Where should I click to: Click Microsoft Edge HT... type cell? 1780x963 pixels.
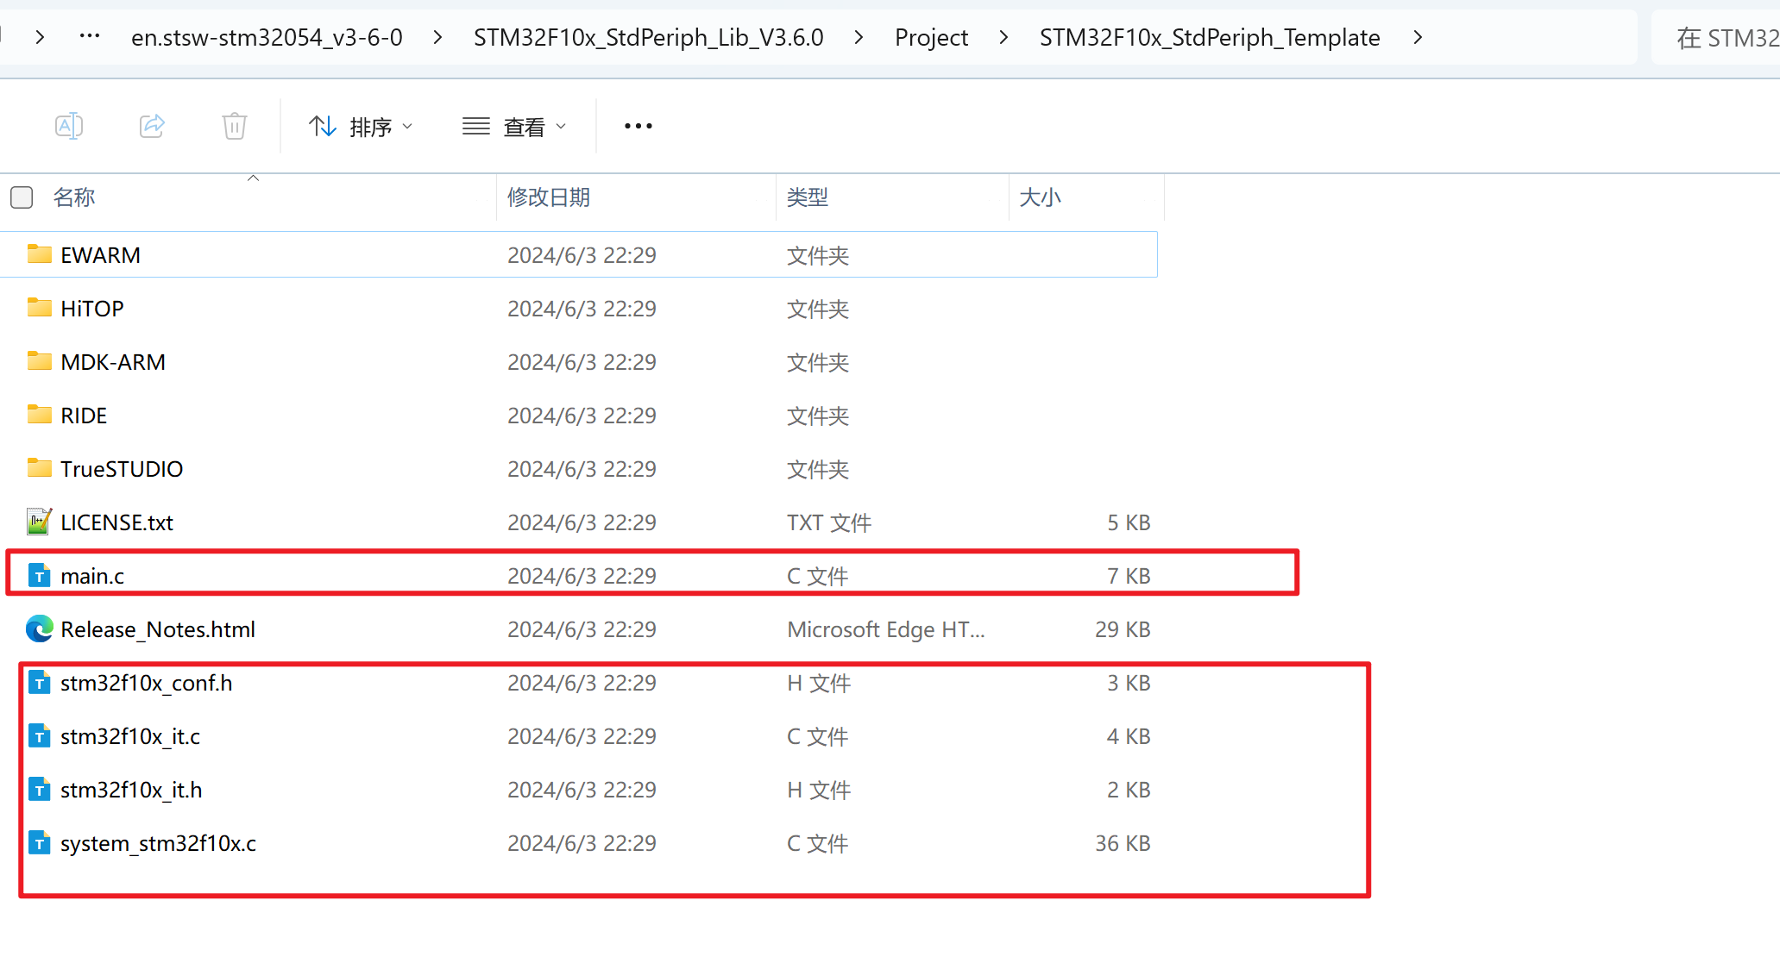click(886, 629)
